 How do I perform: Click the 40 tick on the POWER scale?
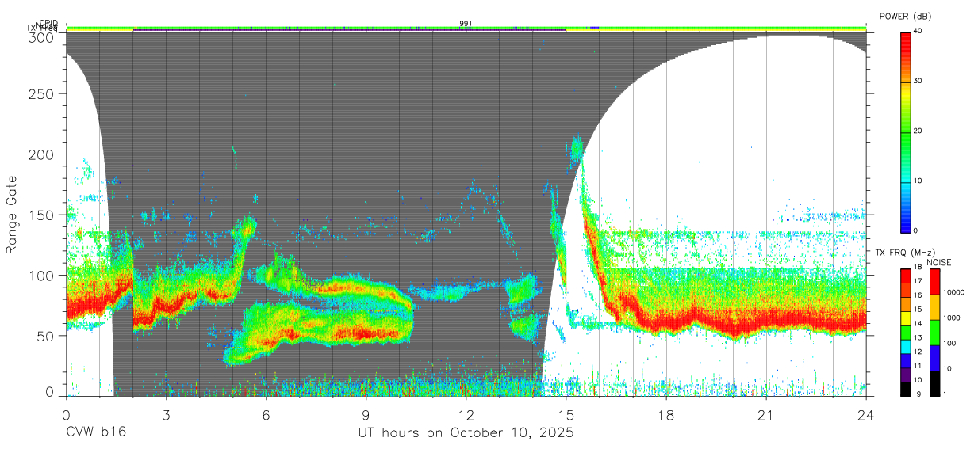pos(918,32)
